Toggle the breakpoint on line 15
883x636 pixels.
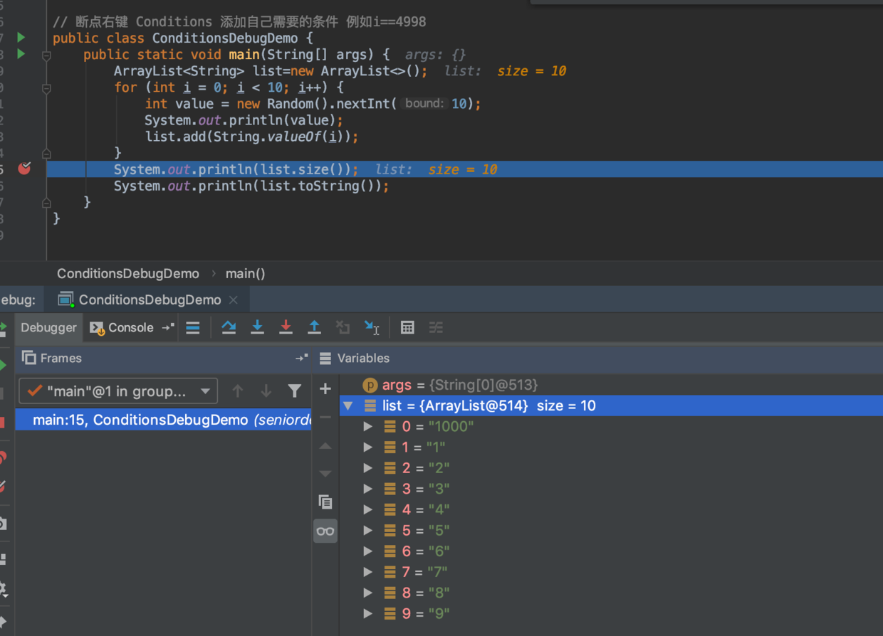(x=24, y=169)
